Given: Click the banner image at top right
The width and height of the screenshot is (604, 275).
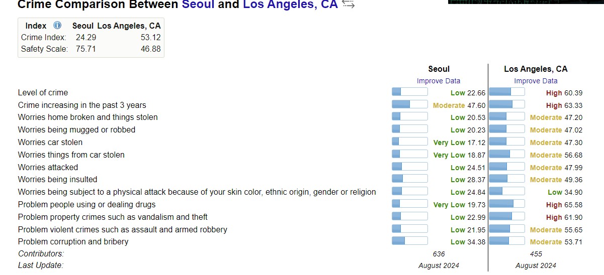Looking at the screenshot, I should coord(526,2).
